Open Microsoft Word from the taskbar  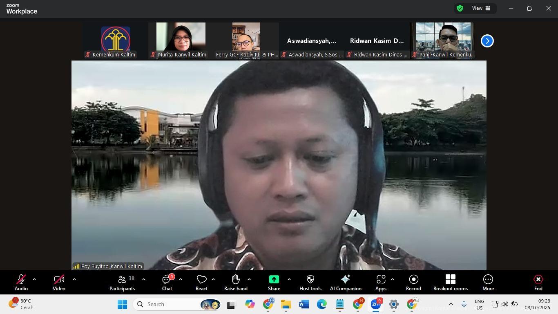[x=304, y=305]
